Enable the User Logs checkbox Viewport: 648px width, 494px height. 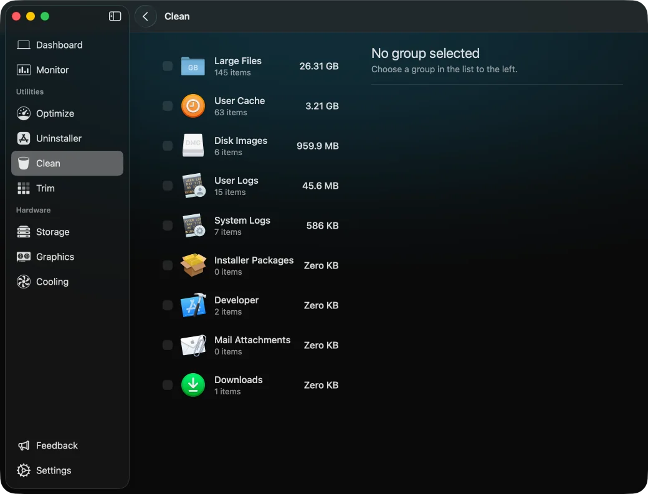[x=168, y=186]
